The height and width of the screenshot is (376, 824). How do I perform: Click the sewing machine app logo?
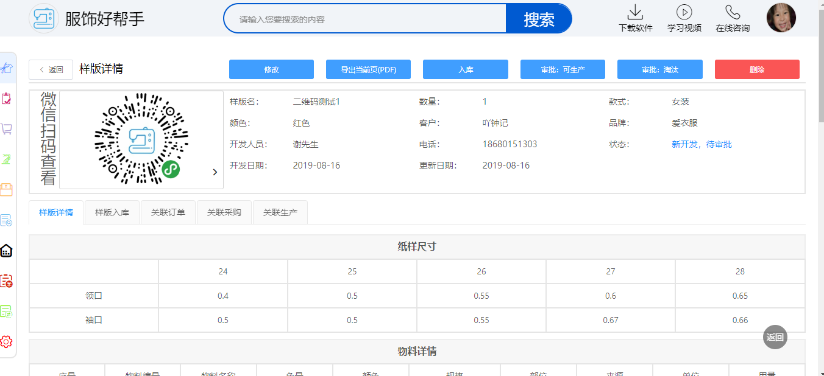[43, 18]
